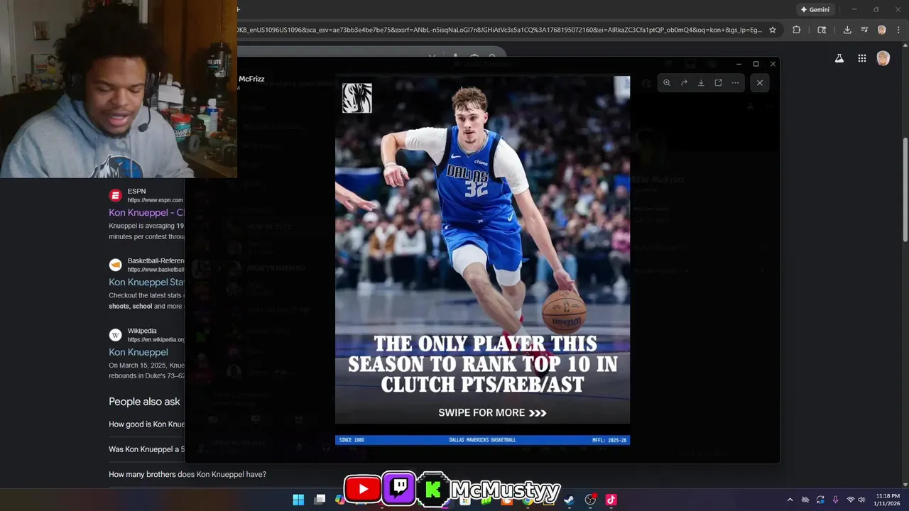This screenshot has width=909, height=511.
Task: Click the ESPN favicon in search results
Action: (x=115, y=195)
